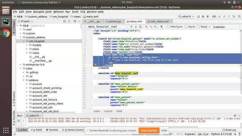
Task: Enable Regex checkbox in search
Action: [x=199, y=27]
